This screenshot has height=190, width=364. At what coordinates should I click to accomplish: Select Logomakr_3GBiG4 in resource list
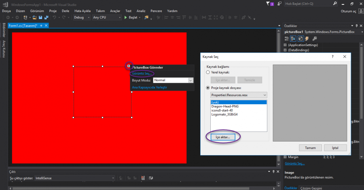[239, 114]
